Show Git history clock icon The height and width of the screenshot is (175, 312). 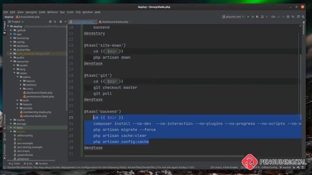pyautogui.click(x=288, y=17)
